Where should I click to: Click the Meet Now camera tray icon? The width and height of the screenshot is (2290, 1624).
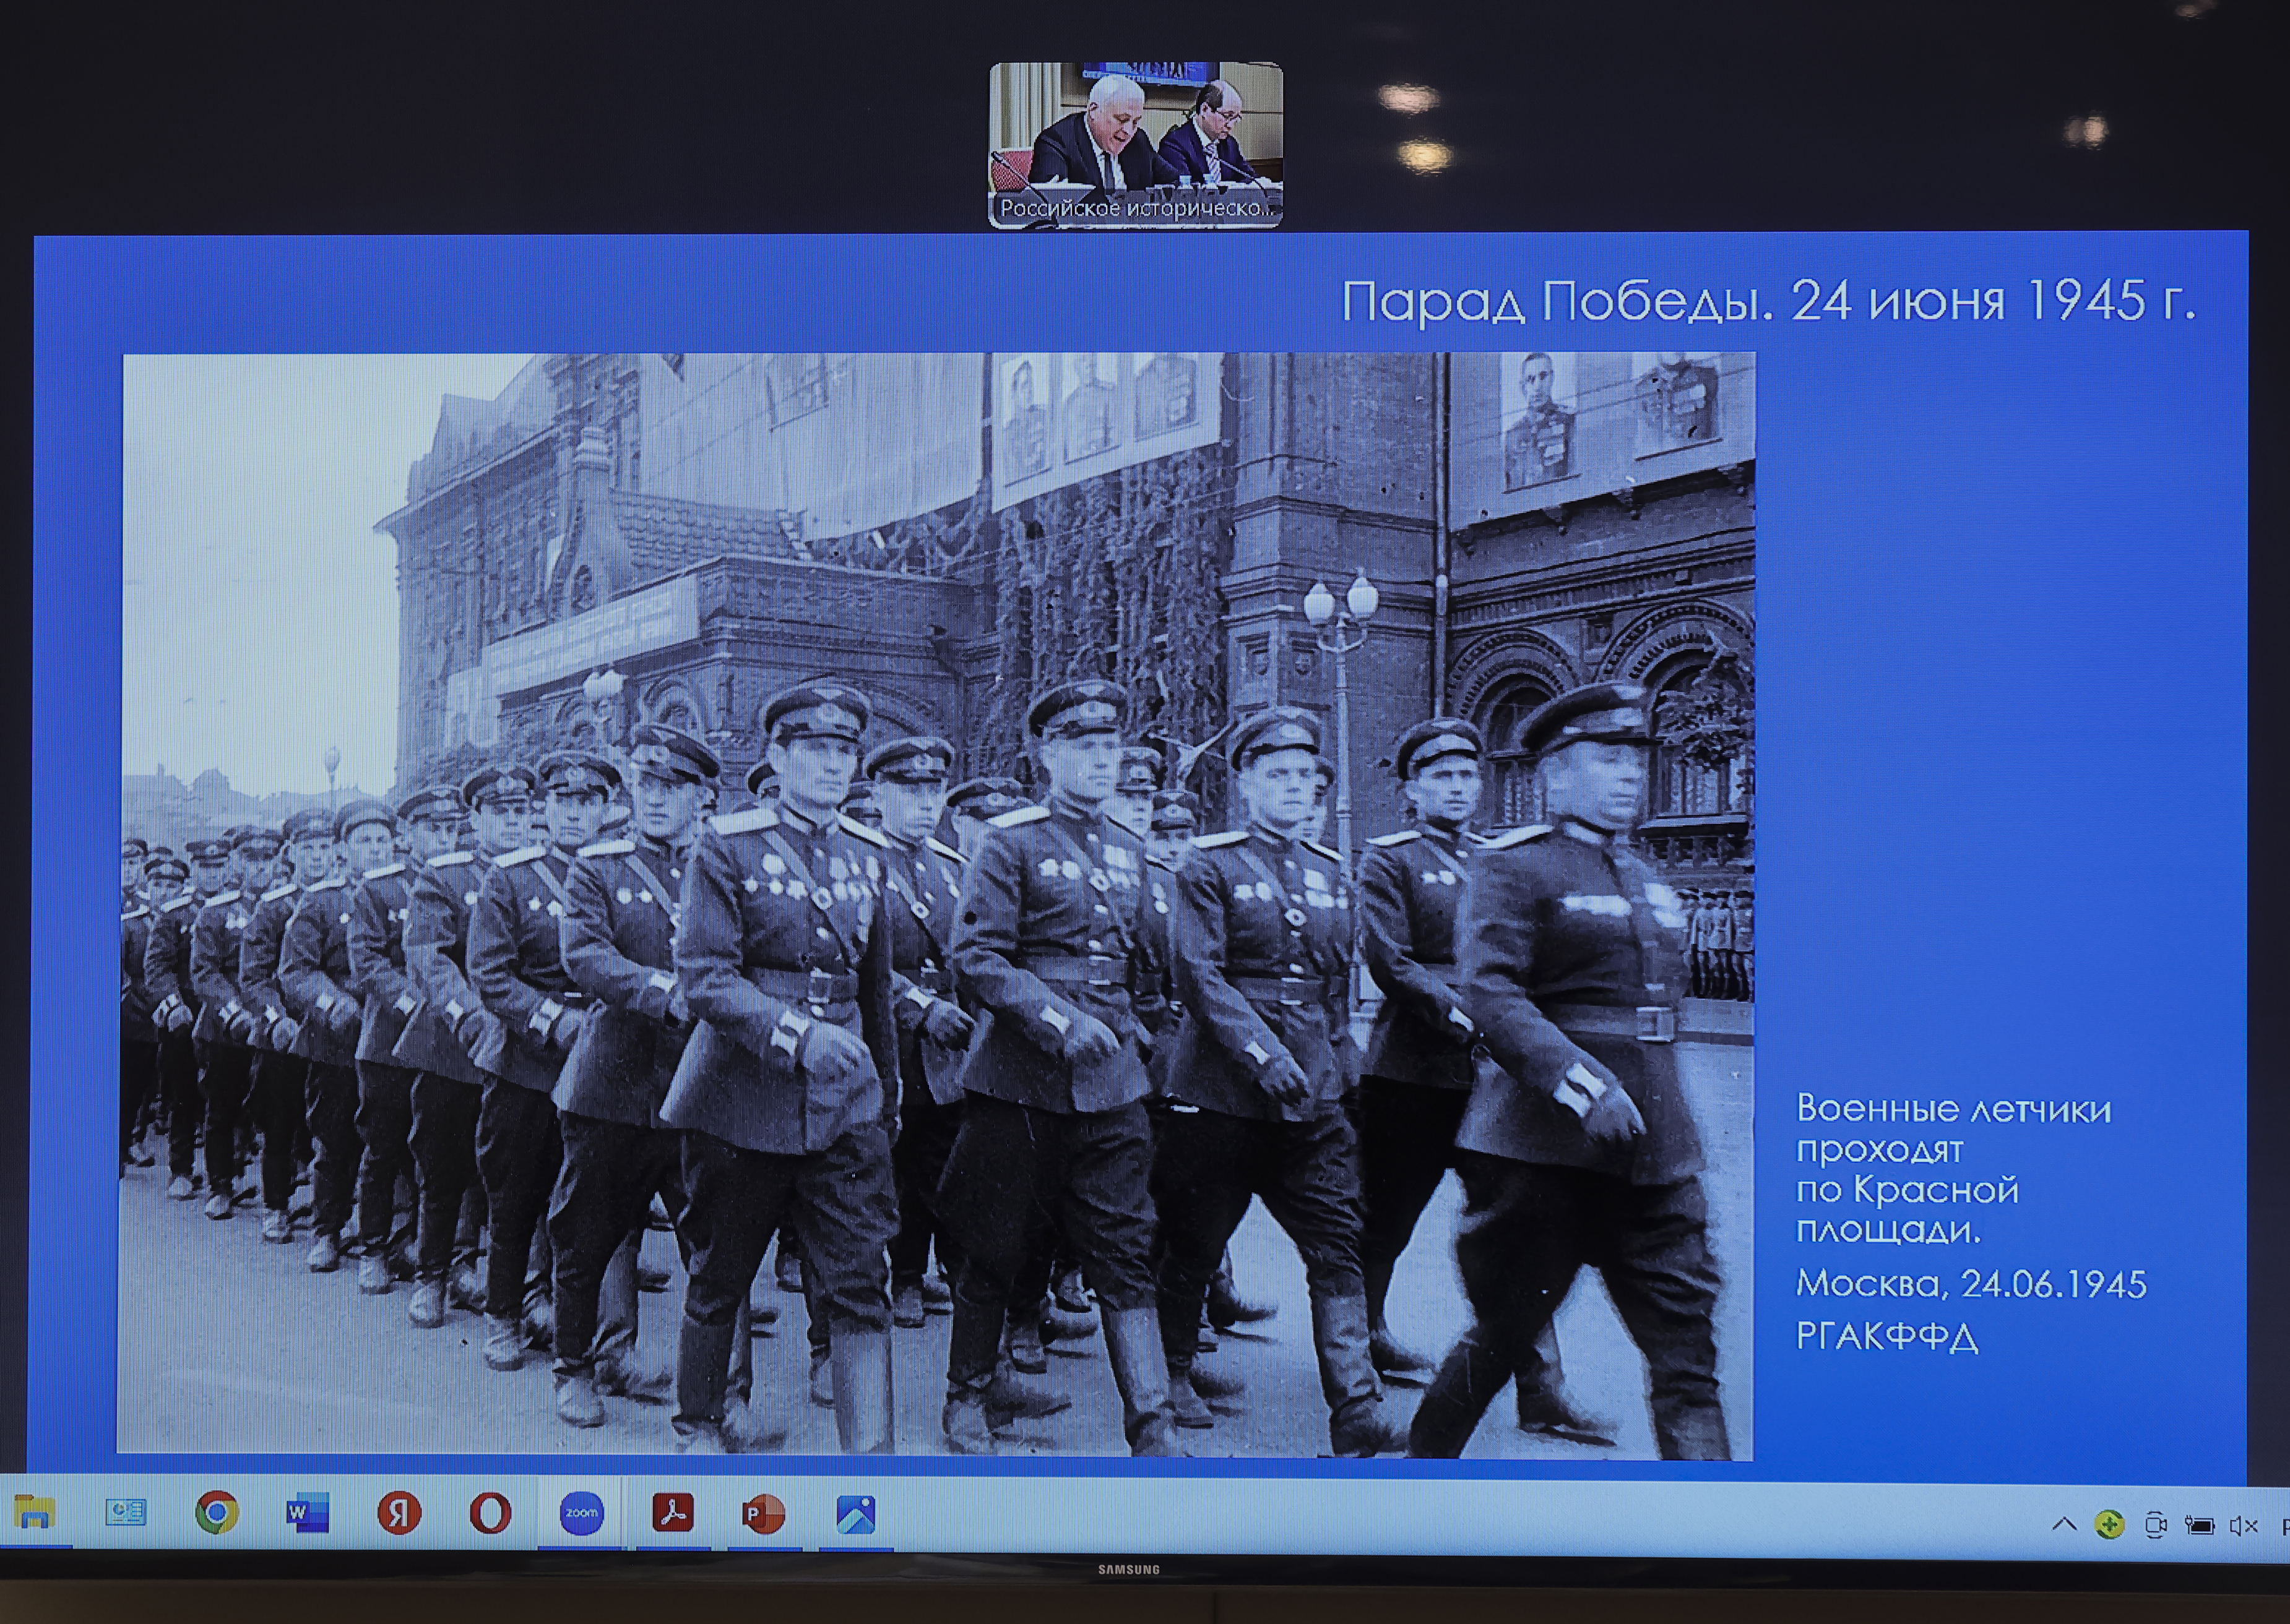(2156, 1525)
